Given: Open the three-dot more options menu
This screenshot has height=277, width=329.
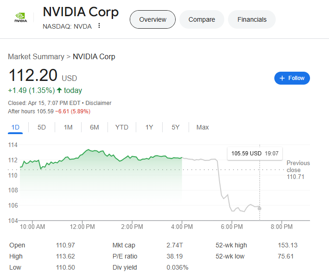Looking at the screenshot, I should point(99,26).
